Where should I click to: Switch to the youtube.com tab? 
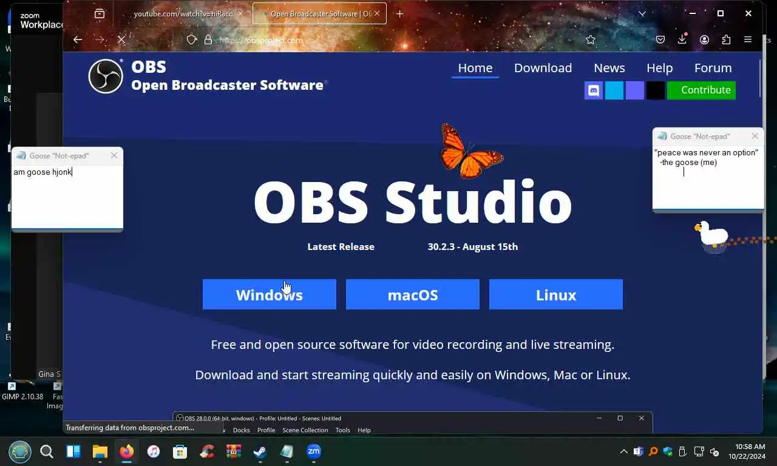[183, 13]
